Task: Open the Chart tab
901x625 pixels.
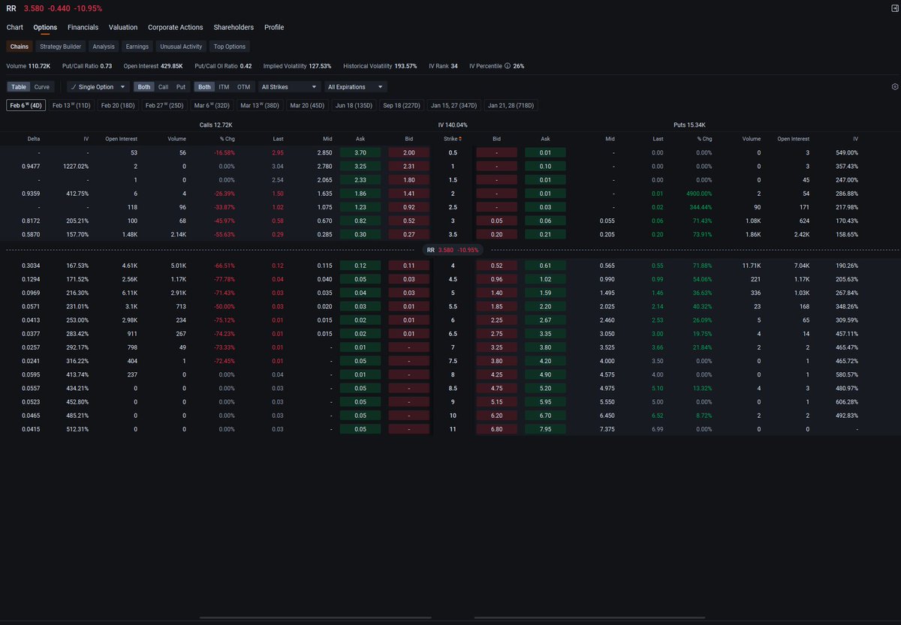Action: [x=15, y=27]
